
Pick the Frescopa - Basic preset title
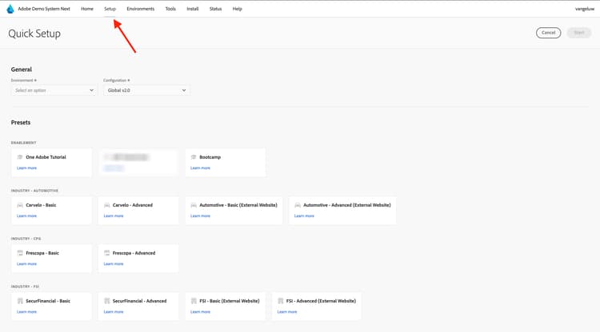point(42,253)
